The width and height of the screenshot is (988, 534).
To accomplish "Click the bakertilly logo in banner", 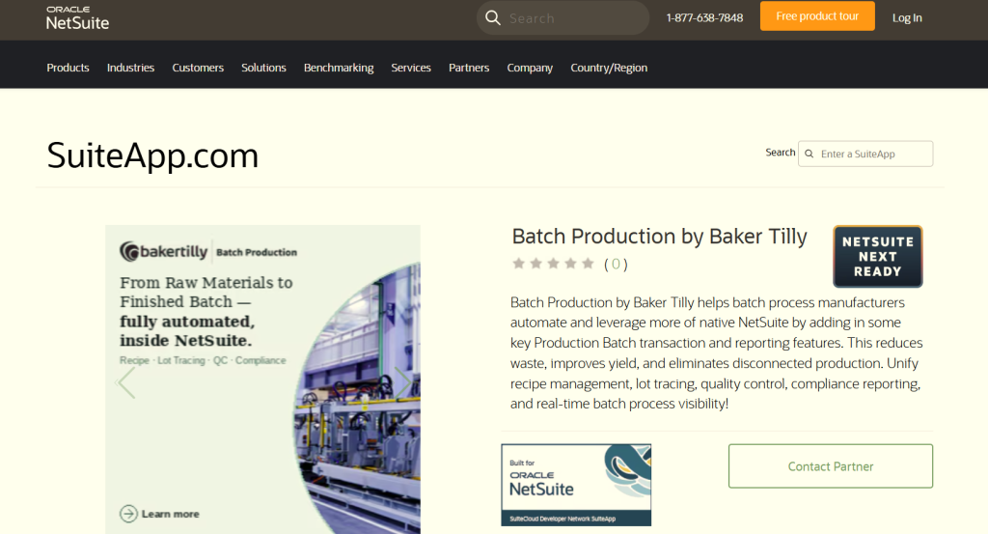I will [164, 252].
